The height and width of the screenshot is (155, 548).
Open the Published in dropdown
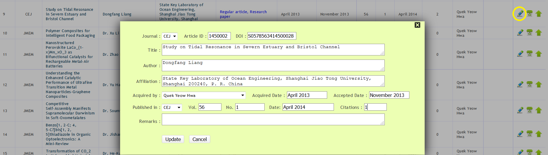172,107
